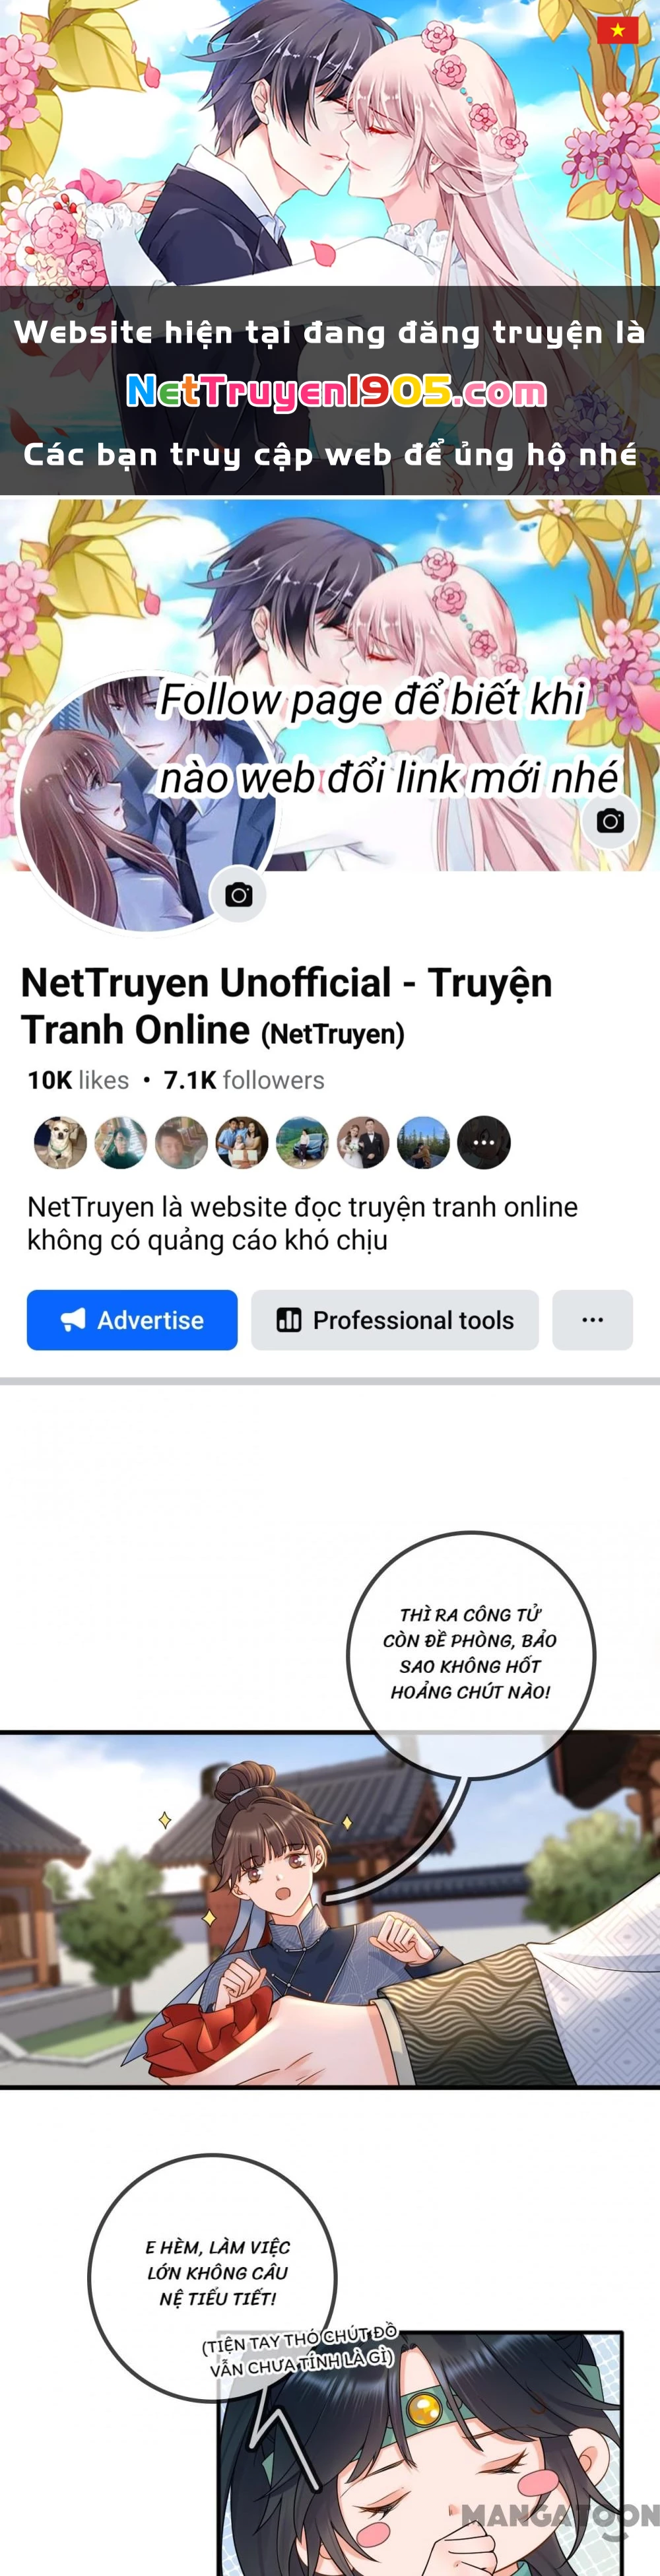Click the family photo follower avatar
The width and height of the screenshot is (660, 2576).
click(242, 1142)
